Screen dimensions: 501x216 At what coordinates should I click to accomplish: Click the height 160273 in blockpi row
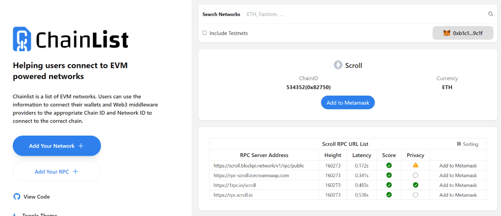click(x=333, y=166)
